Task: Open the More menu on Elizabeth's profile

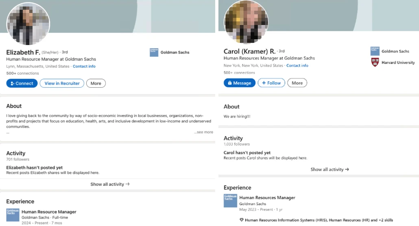Action: click(x=96, y=83)
